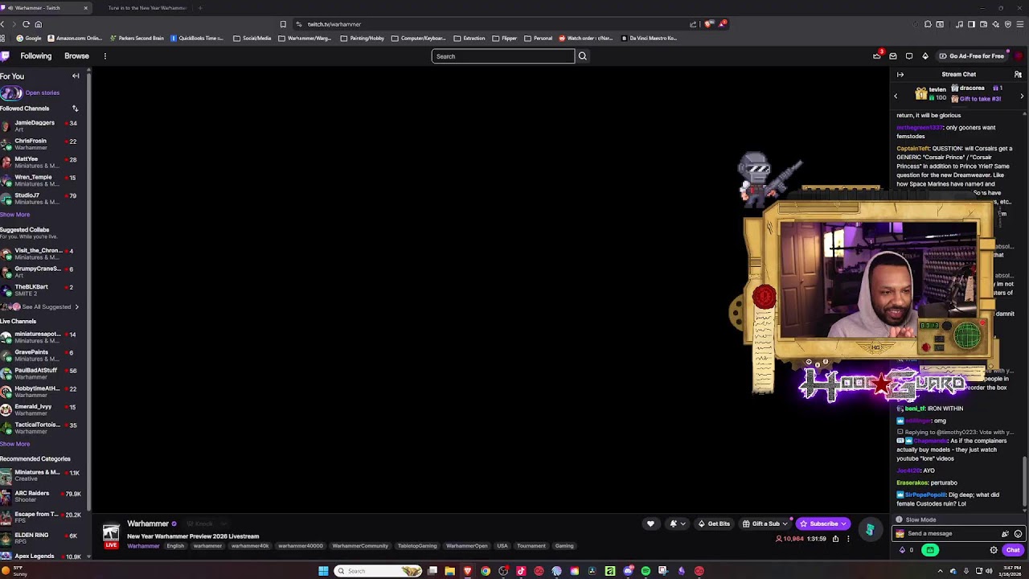Viewport: 1029px width, 579px height.
Task: Open the Subscribe dropdown button
Action: pyautogui.click(x=822, y=524)
